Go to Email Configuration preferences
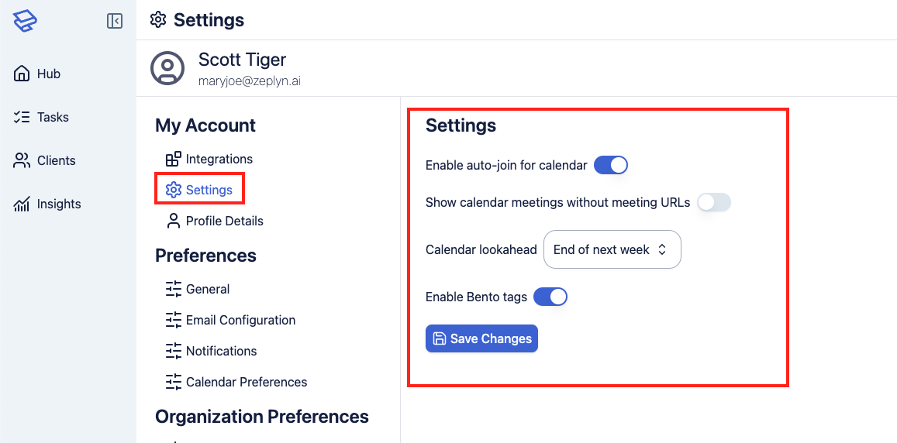Viewport: 897px width, 443px height. pos(240,321)
